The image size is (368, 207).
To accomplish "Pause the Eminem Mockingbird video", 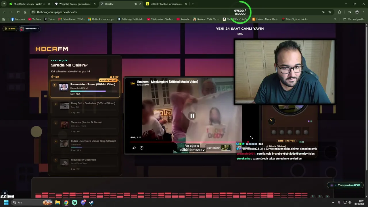I will tap(192, 116).
